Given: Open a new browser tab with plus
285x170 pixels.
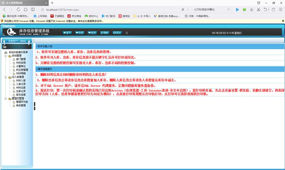Looking at the screenshot, I should click(x=52, y=3).
